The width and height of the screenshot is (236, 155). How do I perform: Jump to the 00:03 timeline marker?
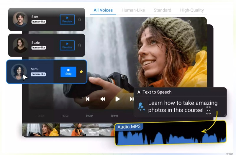tap(65, 116)
